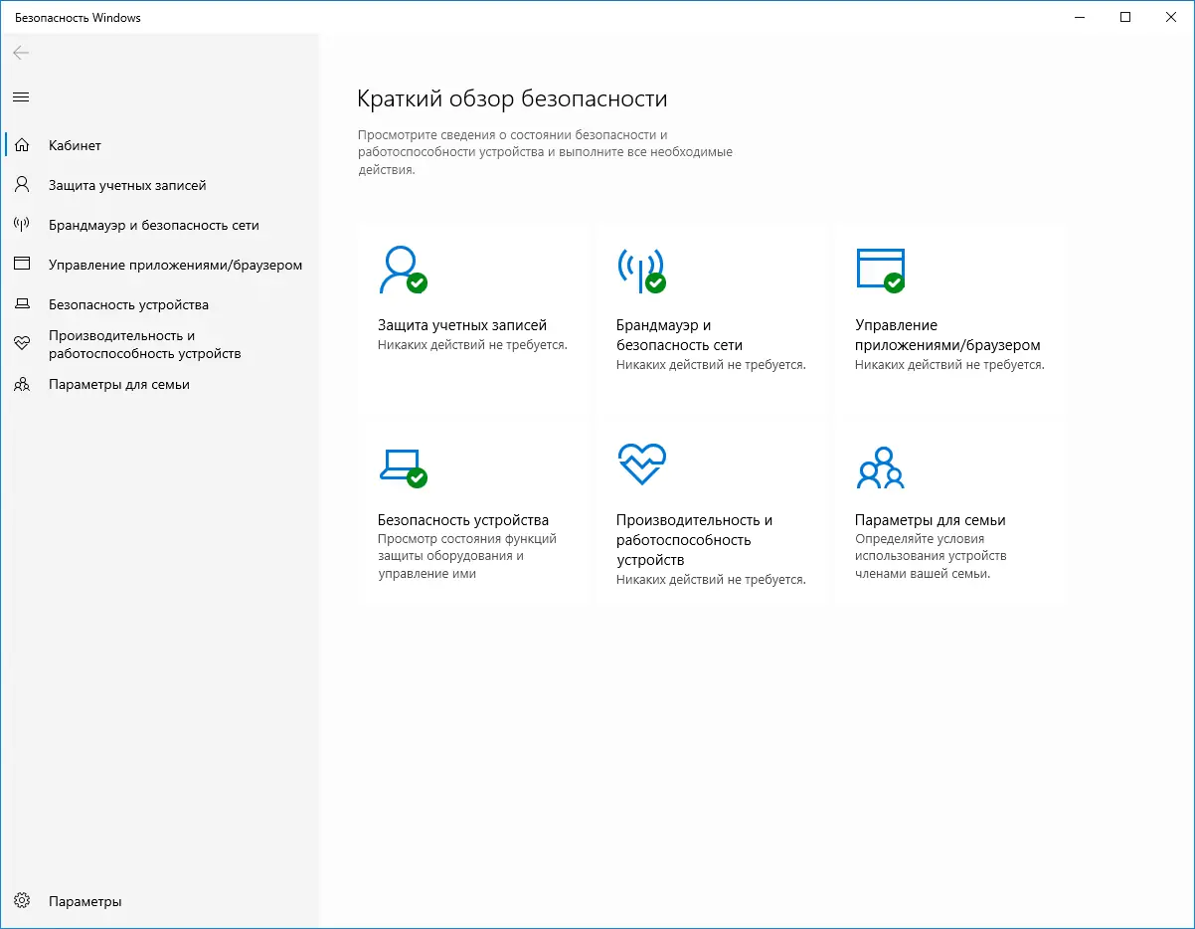Toggle the hamburger navigation menu

[21, 96]
